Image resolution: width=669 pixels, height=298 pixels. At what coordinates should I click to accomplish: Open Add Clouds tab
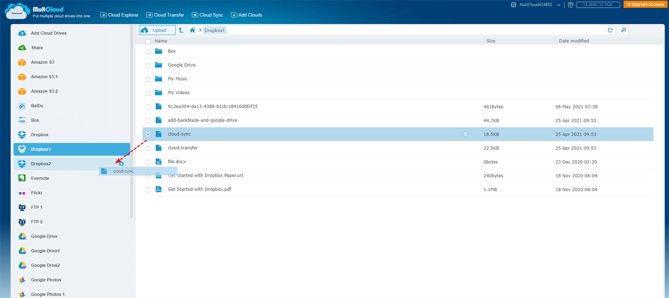click(x=247, y=15)
